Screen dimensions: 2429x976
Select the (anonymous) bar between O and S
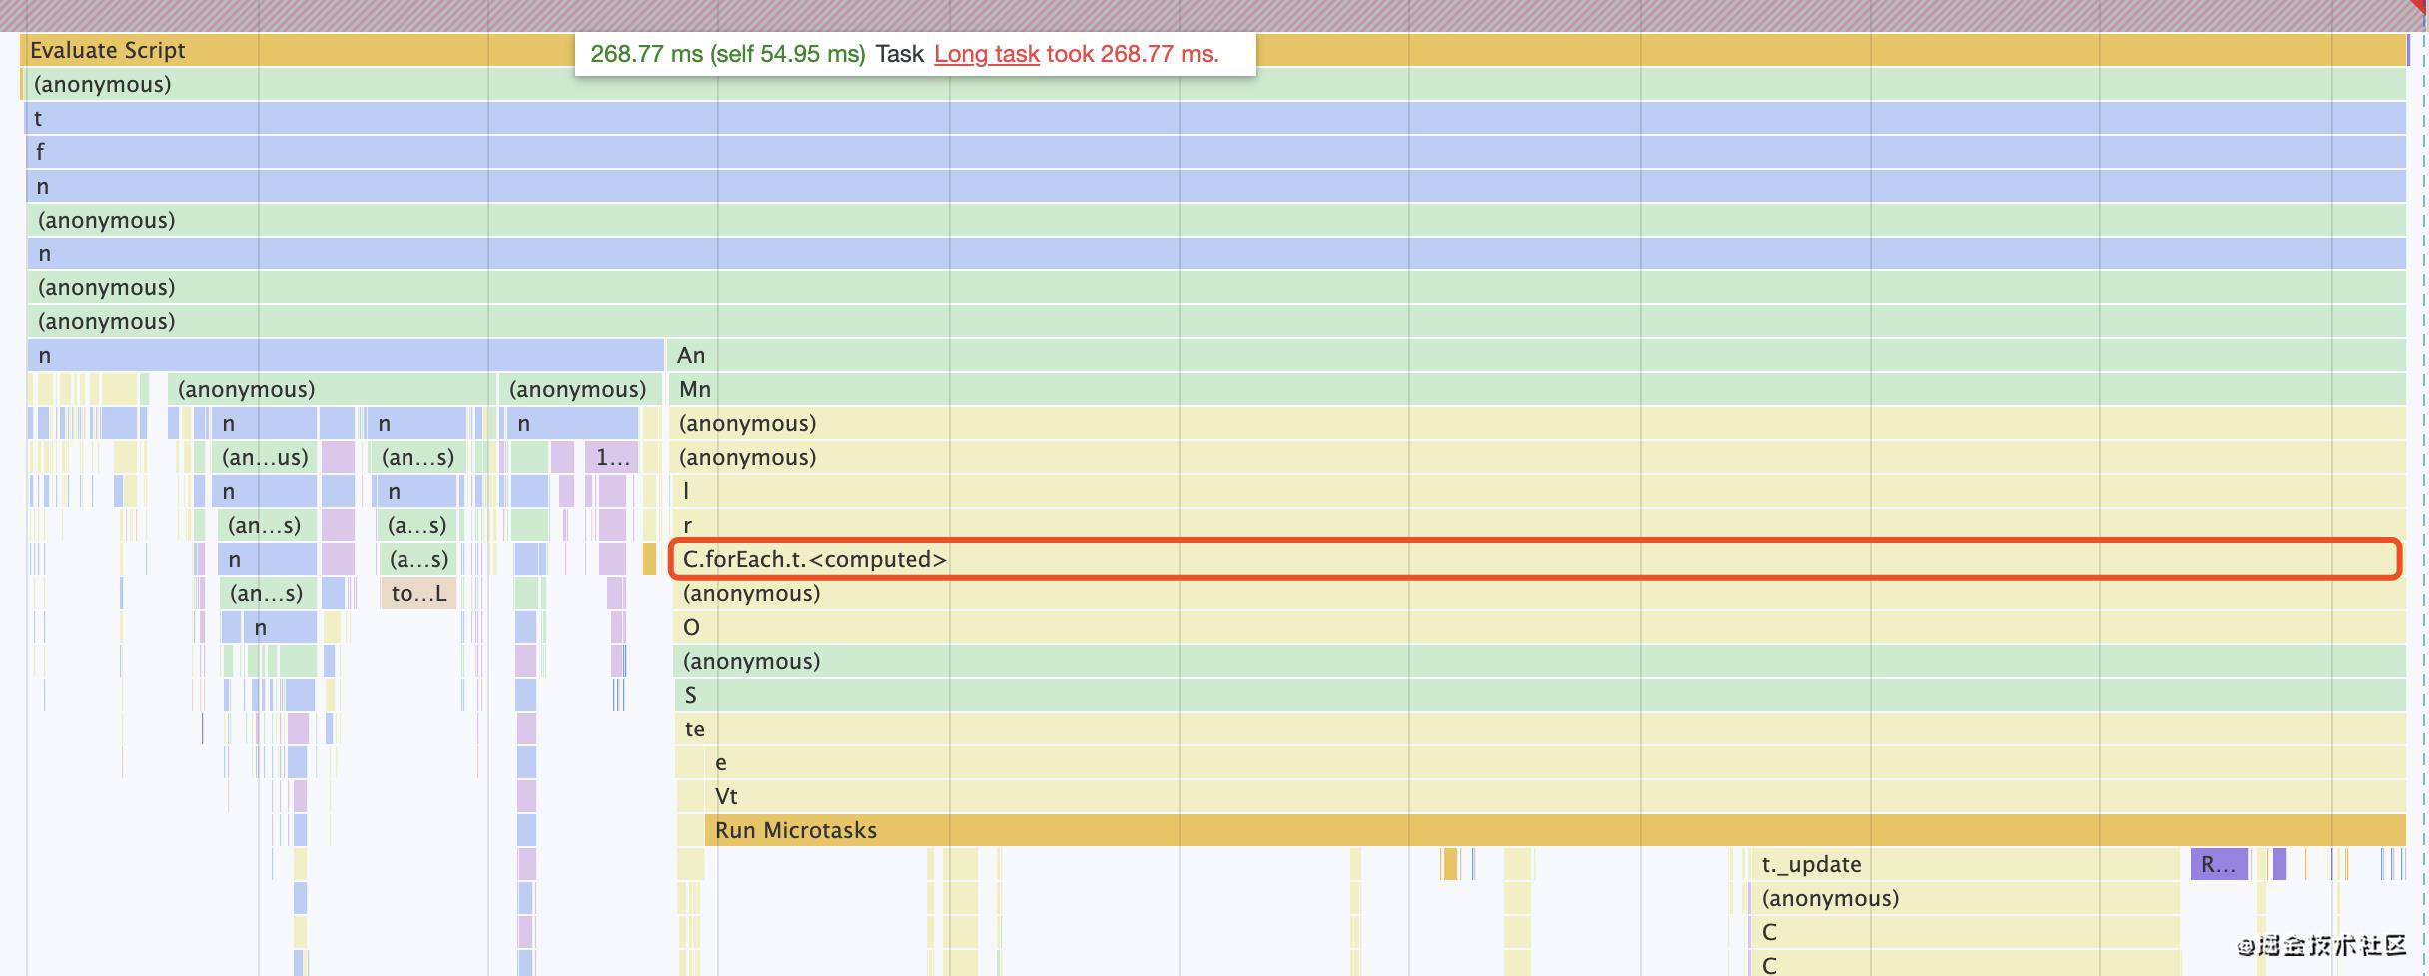click(x=1539, y=661)
